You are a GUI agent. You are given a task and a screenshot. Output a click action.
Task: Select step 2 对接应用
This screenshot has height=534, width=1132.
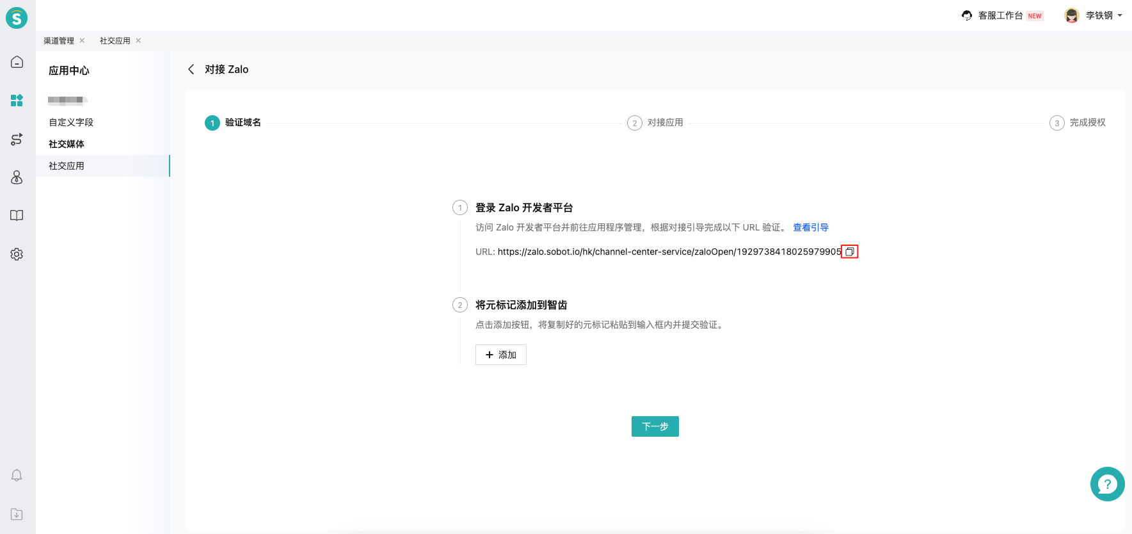point(655,122)
